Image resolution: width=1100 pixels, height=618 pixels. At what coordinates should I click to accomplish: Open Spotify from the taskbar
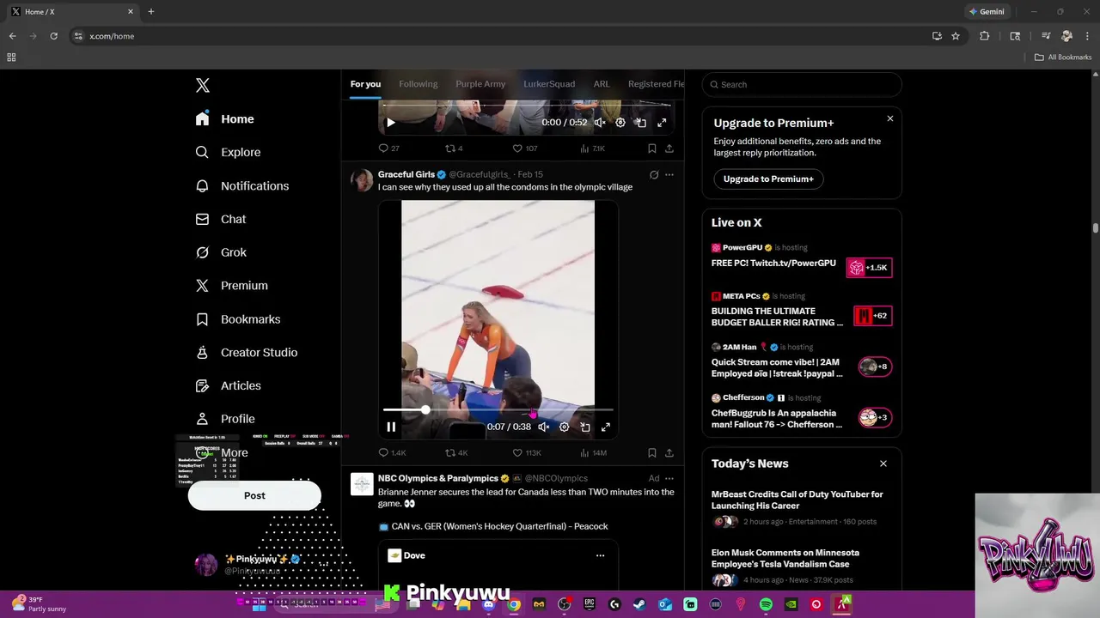(x=766, y=604)
